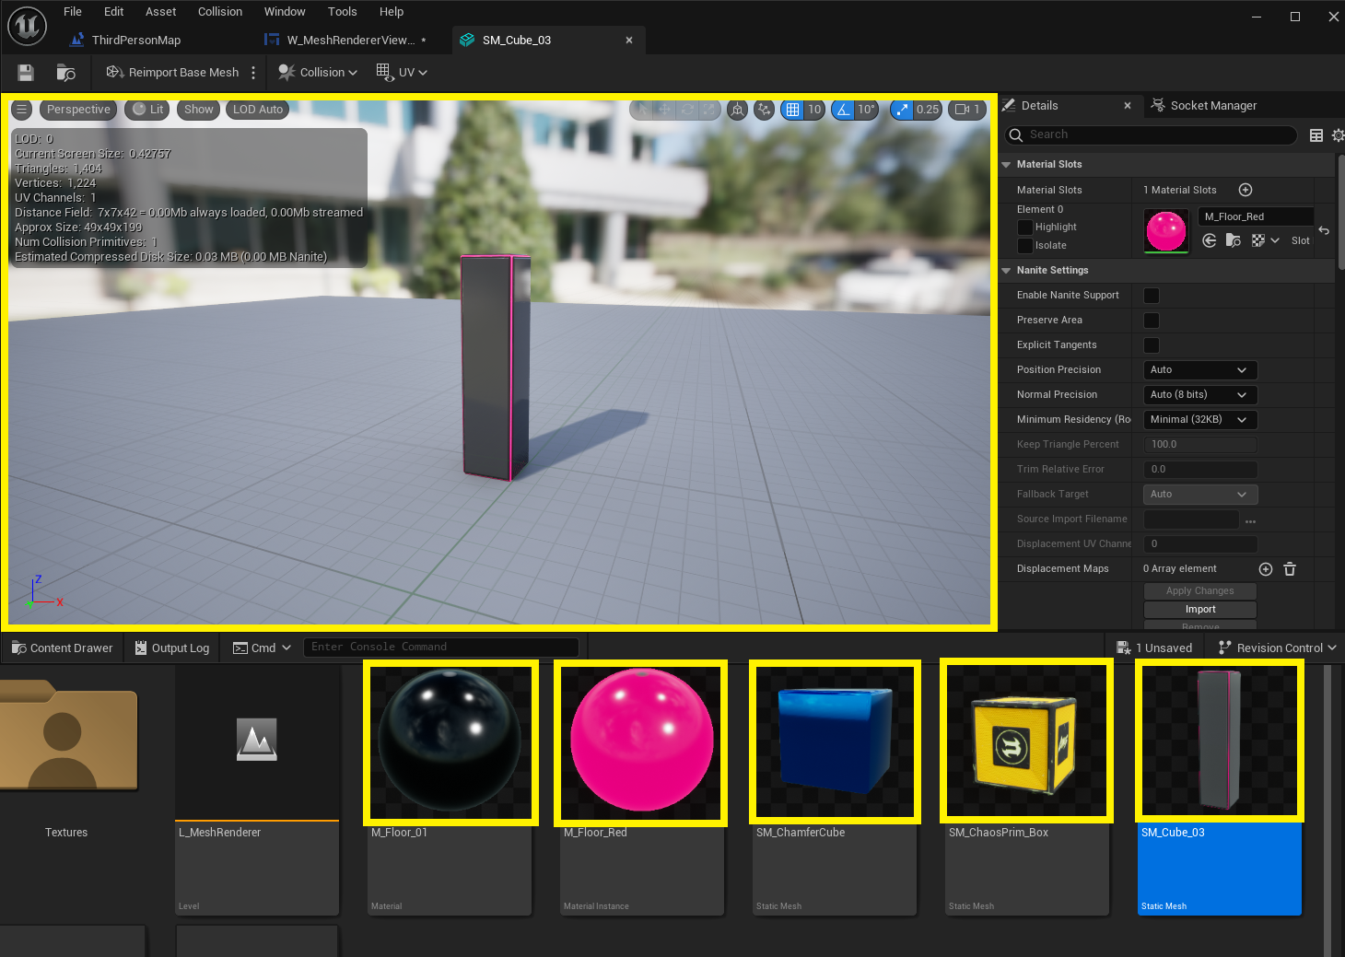Click the Browse to asset in Content Browser icon
The image size is (1345, 957).
(65, 73)
